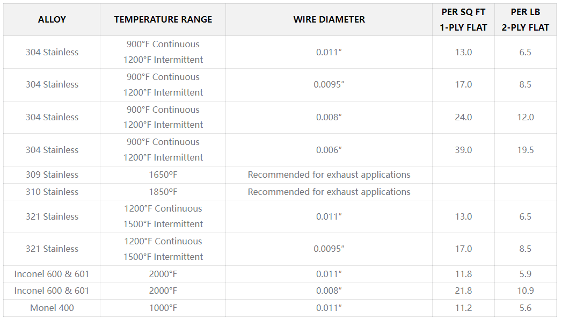Select the 1850°F temperature cell
This screenshot has height=319, width=562.
[x=163, y=192]
